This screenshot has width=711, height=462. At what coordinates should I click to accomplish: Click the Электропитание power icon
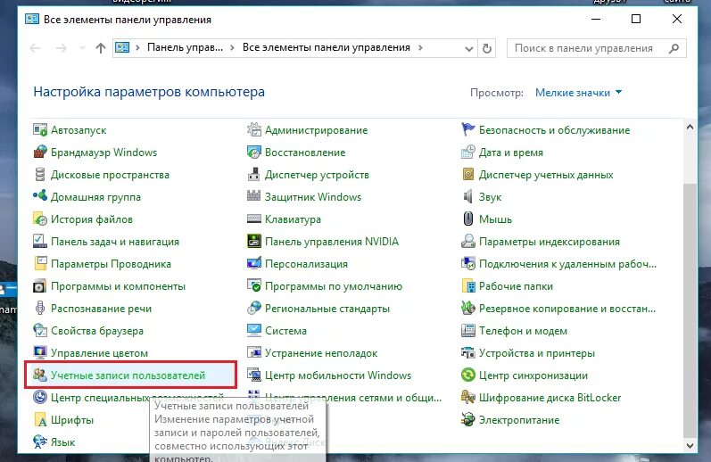coord(468,420)
